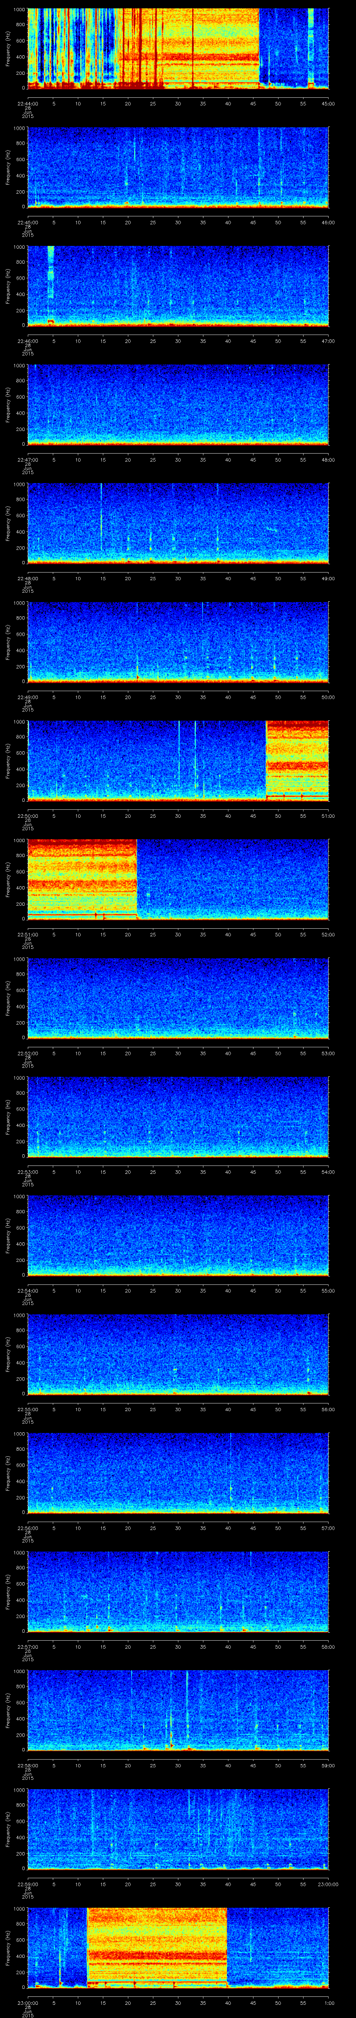Open the spectrogram panel starting at 22:58:00
Screen dimensions: 356x2018
(x=178, y=1710)
